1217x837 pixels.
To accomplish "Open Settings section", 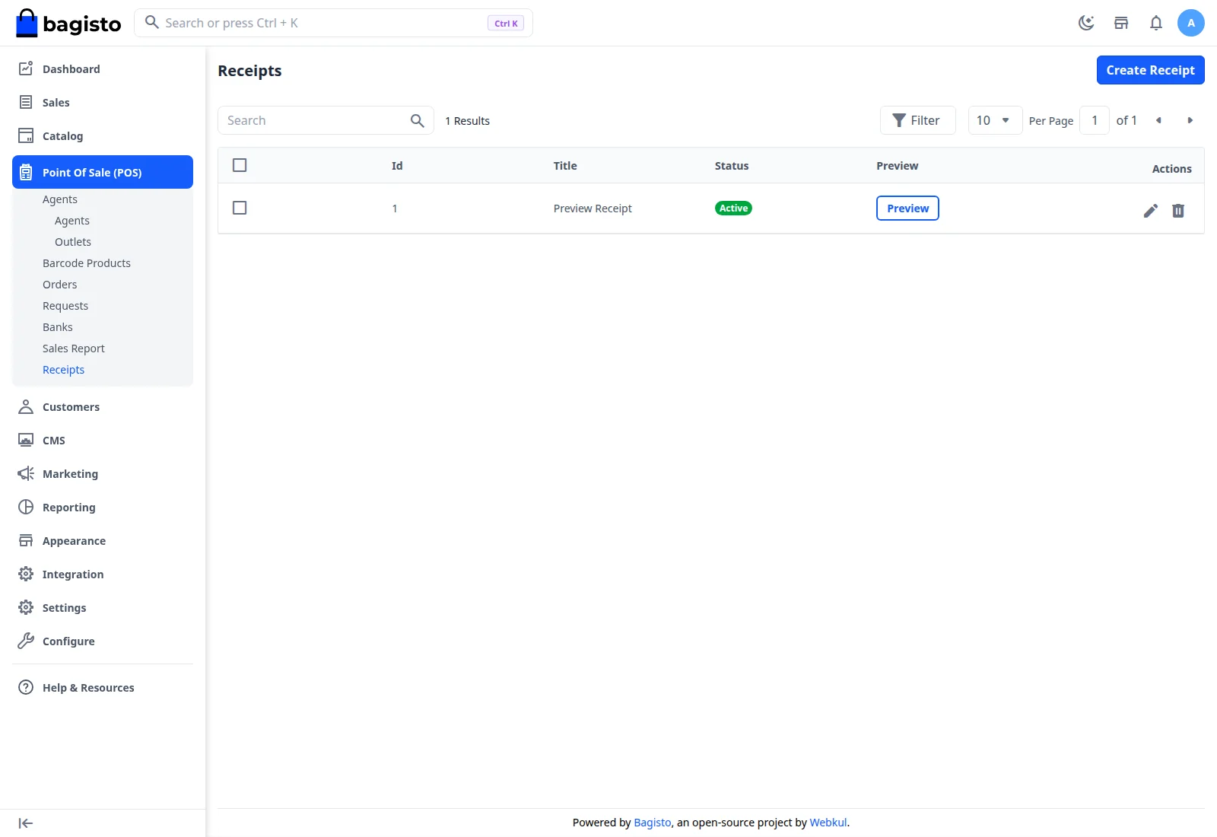I will (x=103, y=608).
